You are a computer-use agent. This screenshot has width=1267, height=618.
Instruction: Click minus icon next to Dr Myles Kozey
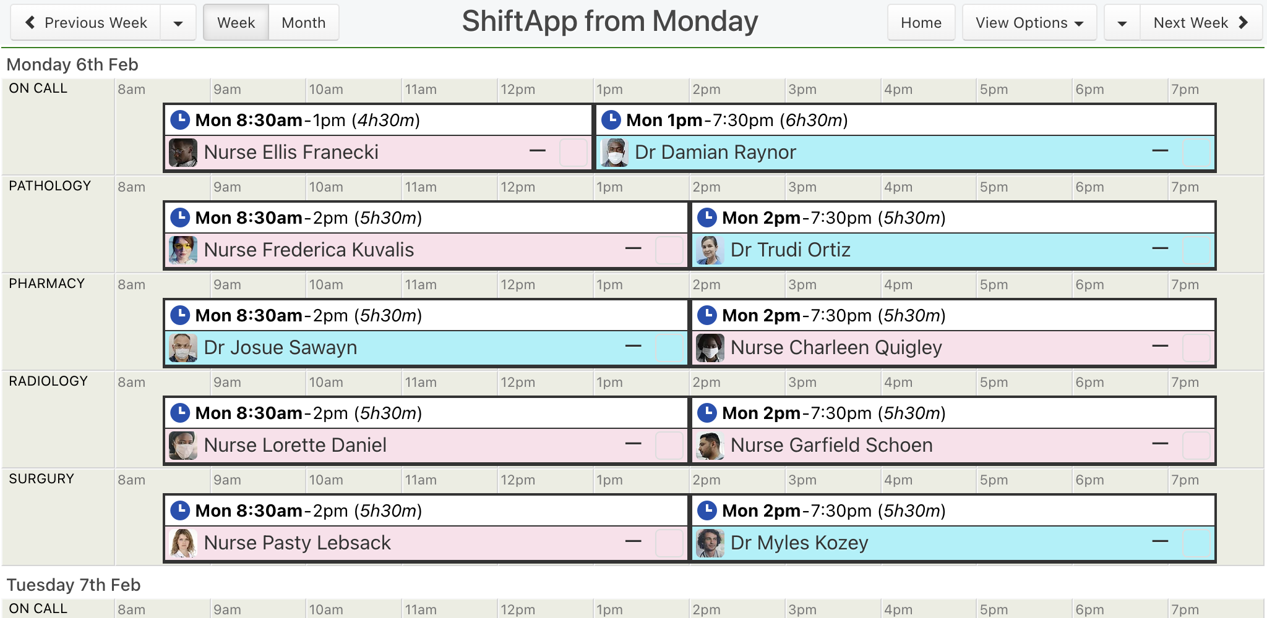[1160, 541]
